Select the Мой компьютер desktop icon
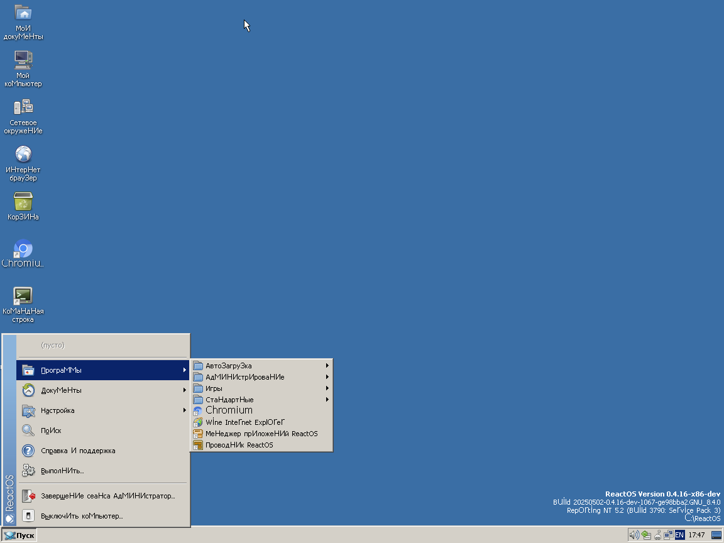Image resolution: width=724 pixels, height=543 pixels. (23, 69)
